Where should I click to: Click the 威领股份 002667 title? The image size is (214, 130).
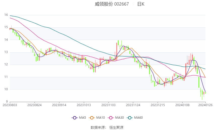pos(112,4)
